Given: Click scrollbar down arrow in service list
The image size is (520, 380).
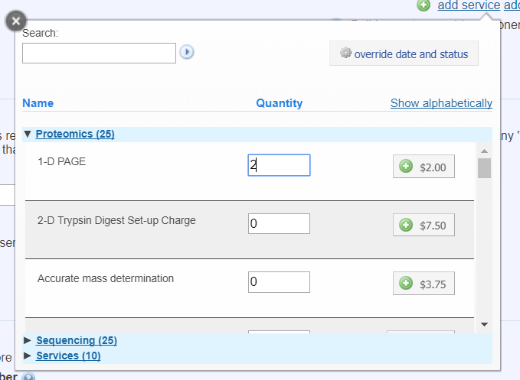Looking at the screenshot, I should [484, 324].
